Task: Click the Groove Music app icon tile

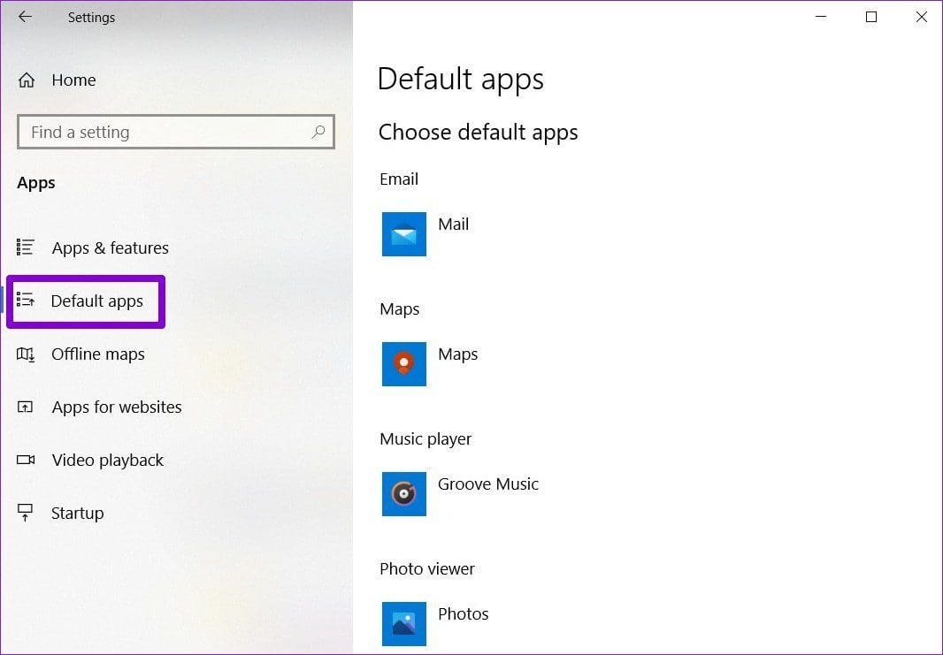Action: [x=404, y=494]
